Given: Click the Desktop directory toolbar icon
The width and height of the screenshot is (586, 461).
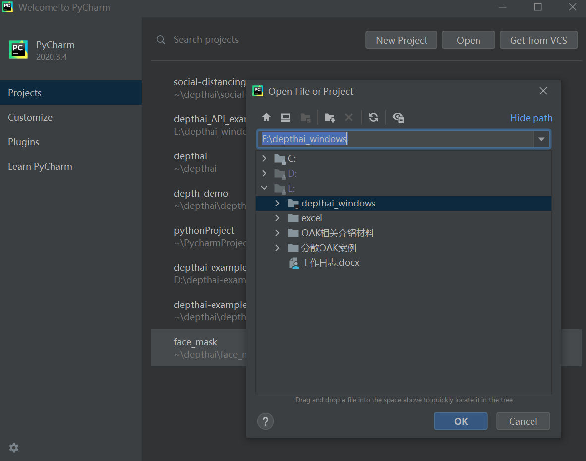Looking at the screenshot, I should [x=286, y=118].
